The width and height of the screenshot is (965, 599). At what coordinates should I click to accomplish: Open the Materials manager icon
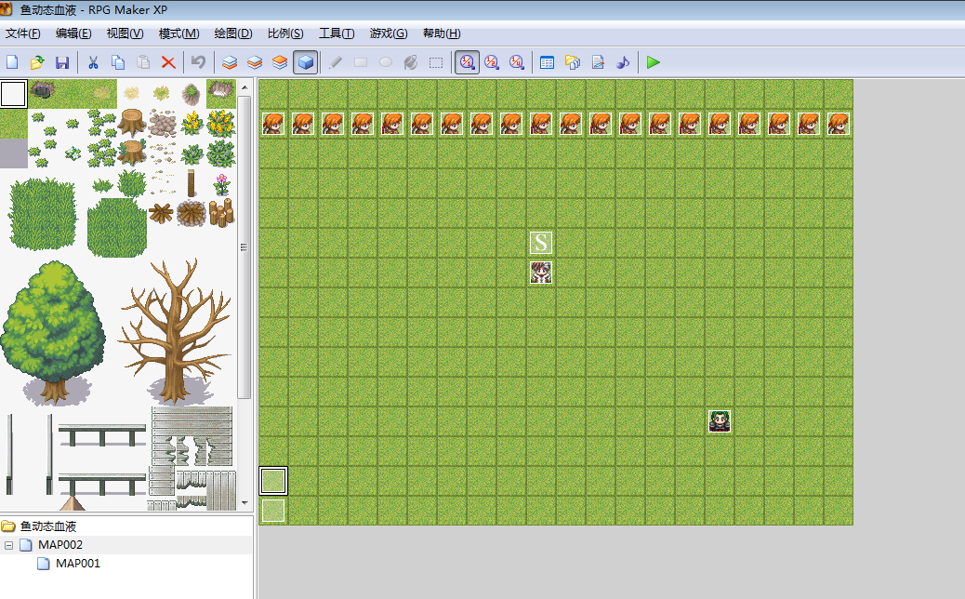click(573, 62)
